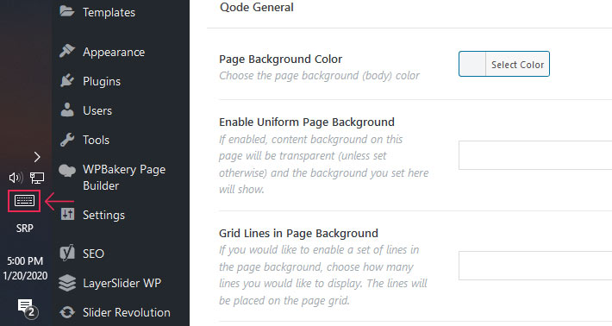This screenshot has width=612, height=326.
Task: Click the page background color swatch
Action: pyautogui.click(x=472, y=64)
